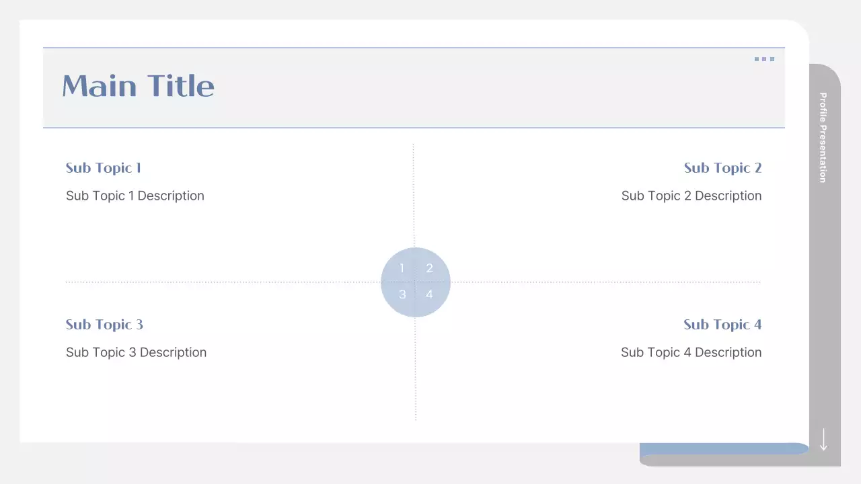Click the Sub Topic 2 Description text
The image size is (861, 484).
coord(691,196)
